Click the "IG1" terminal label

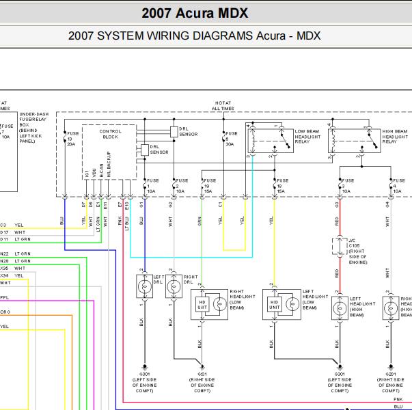[x=87, y=174]
